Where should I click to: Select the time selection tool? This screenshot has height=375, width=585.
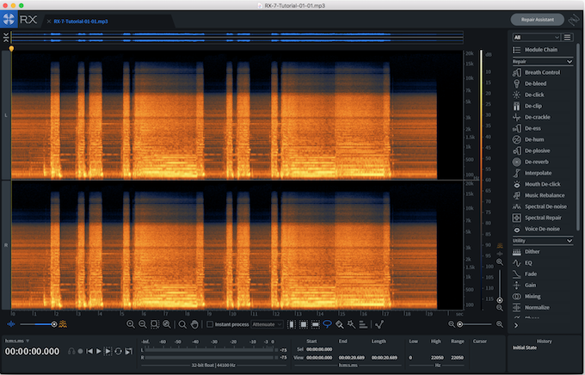coord(292,324)
